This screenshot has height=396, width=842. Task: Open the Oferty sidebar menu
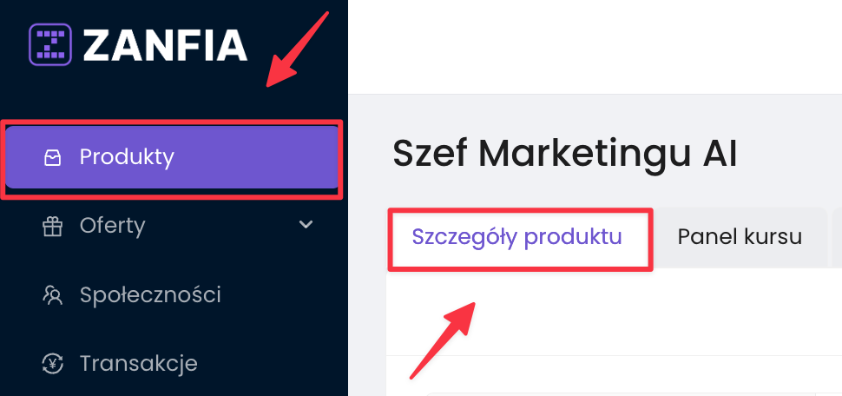[112, 226]
